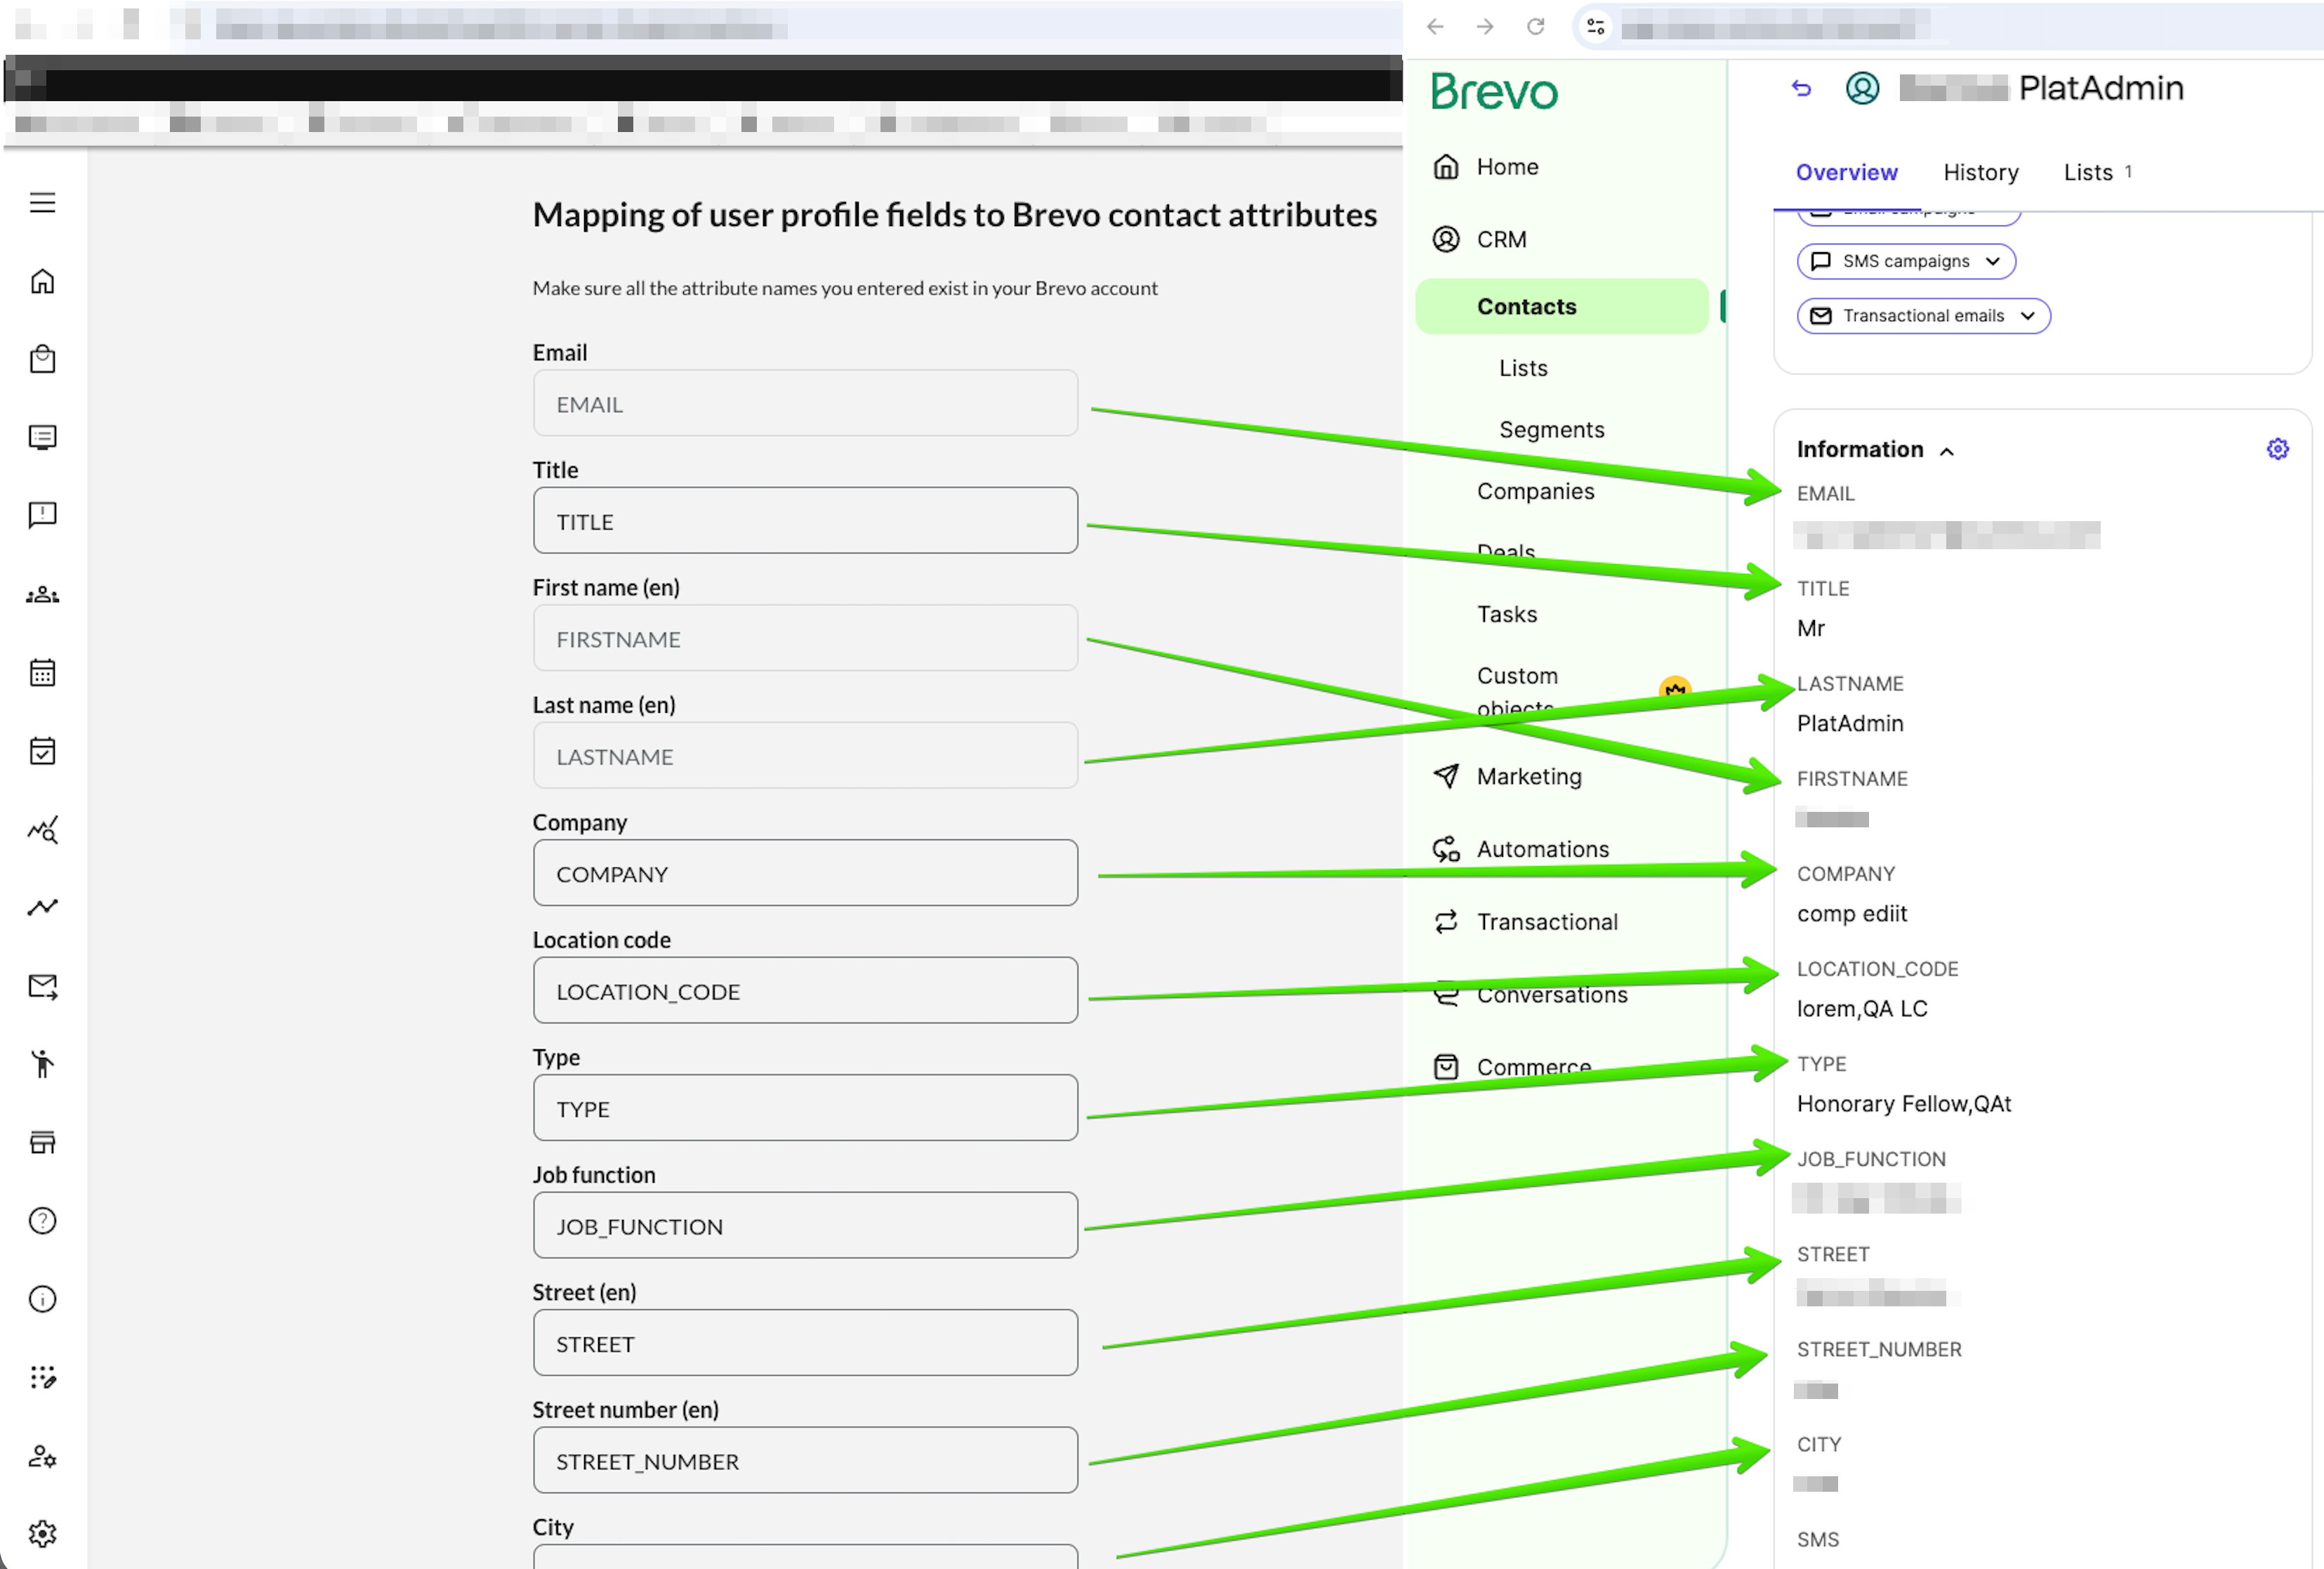Select the Marketing paper-plane icon
Viewport: 2324px width, 1569px height.
1446,775
